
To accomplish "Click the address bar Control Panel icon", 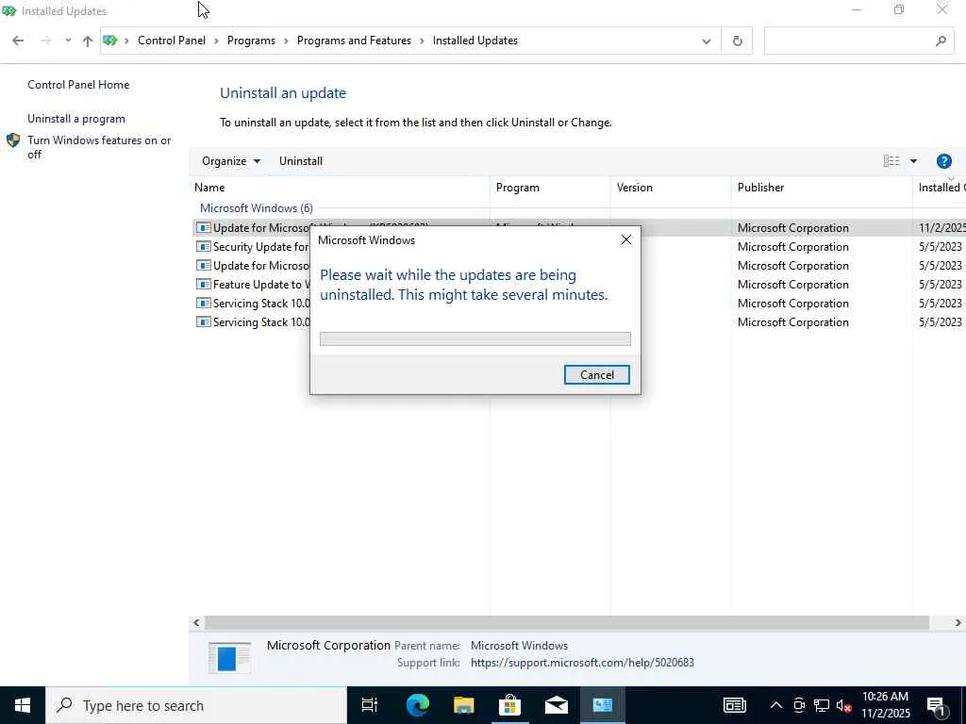I will coord(110,41).
